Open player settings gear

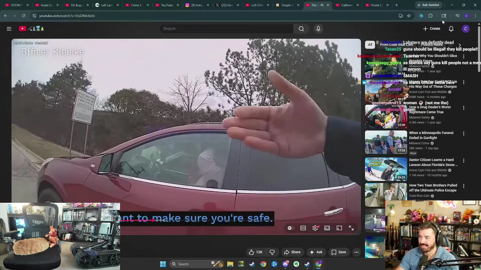click(315, 228)
